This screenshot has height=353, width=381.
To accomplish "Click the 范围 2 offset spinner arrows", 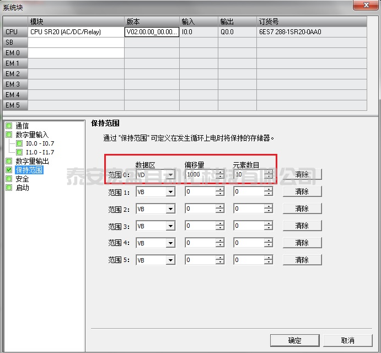I will coord(220,209).
